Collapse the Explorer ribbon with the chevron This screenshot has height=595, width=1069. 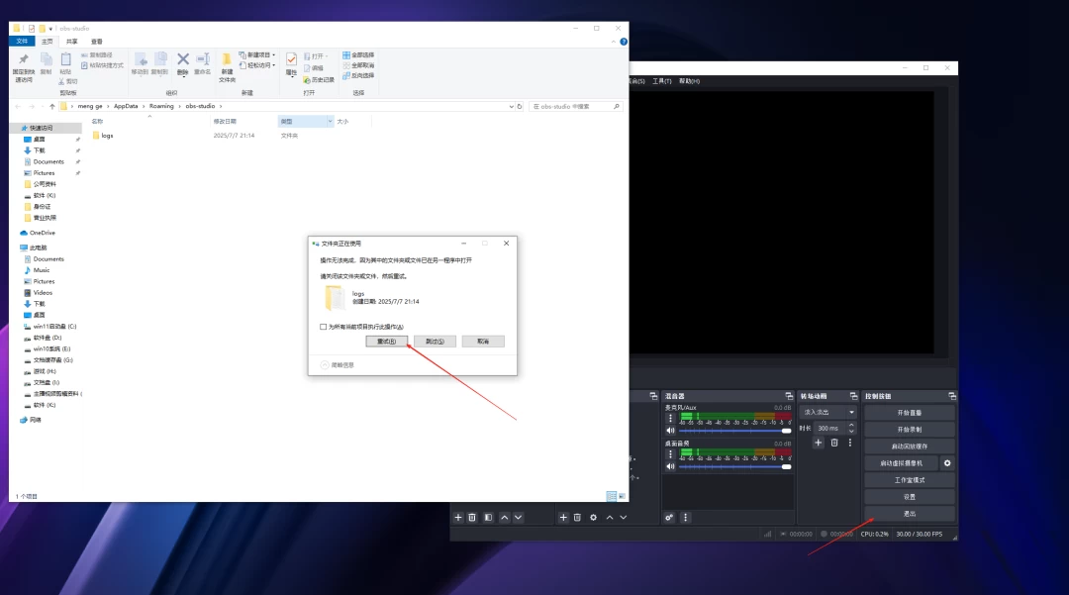click(614, 42)
